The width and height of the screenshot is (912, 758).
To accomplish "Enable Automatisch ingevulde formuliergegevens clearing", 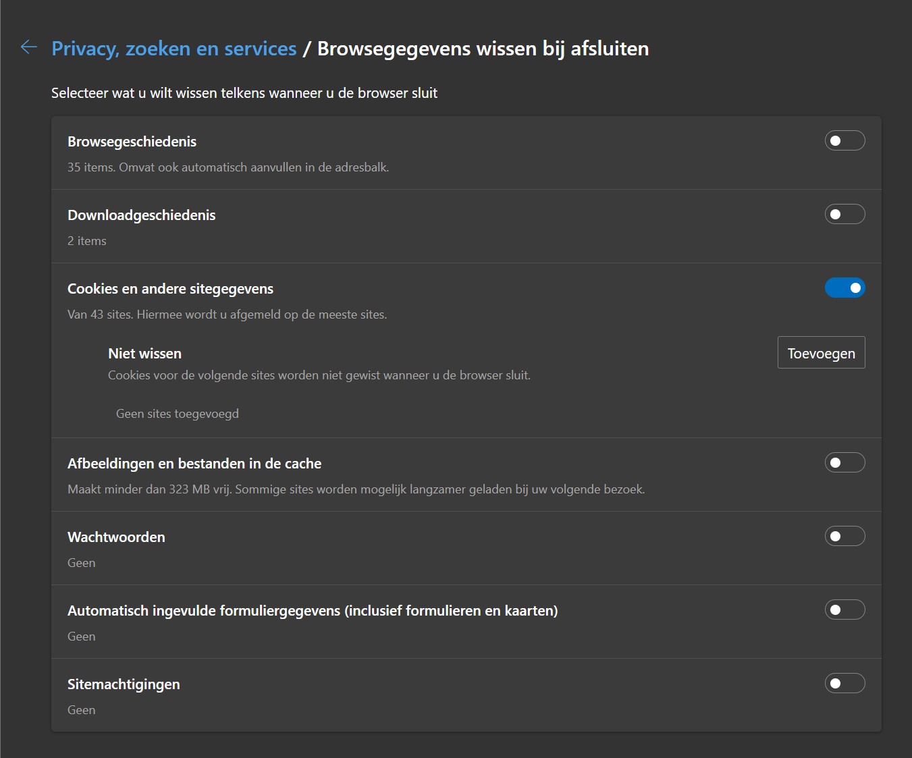I will tap(844, 610).
